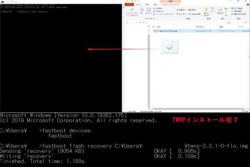250x167 pixels.
Task: Click the red Delete icon in ribbon
Action: 189,9
